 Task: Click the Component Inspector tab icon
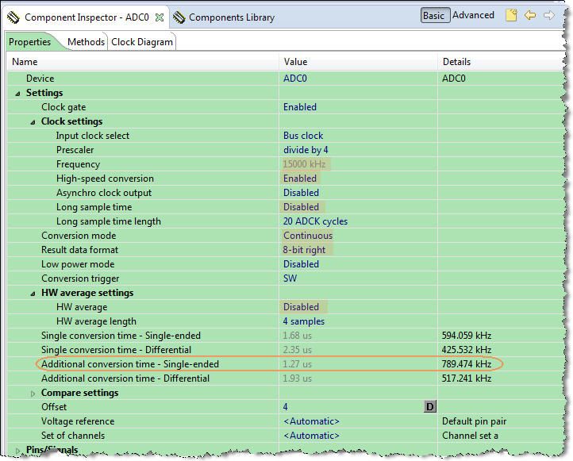point(13,17)
